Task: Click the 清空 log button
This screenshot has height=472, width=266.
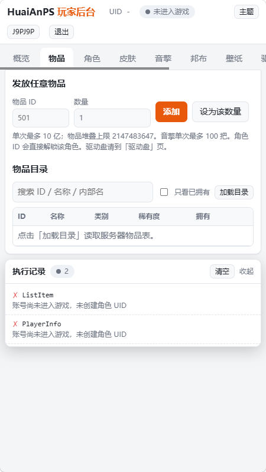Action: coord(222,271)
